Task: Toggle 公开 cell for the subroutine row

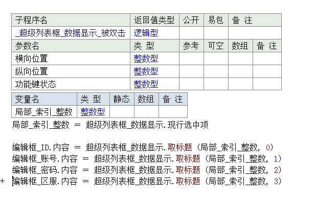Action: 191,33
